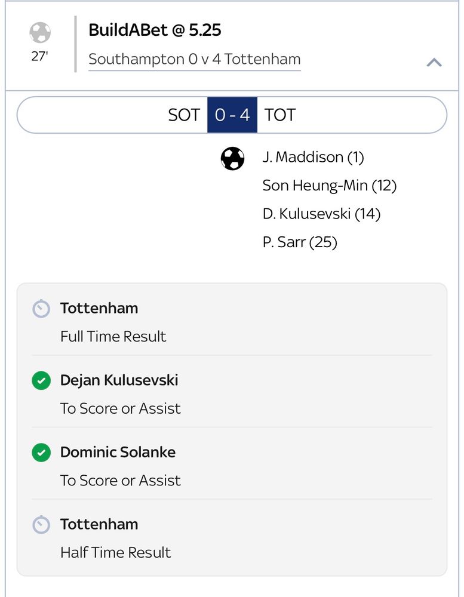This screenshot has height=597, width=464.
Task: Collapse the BuildABet details chevron
Action: (434, 62)
